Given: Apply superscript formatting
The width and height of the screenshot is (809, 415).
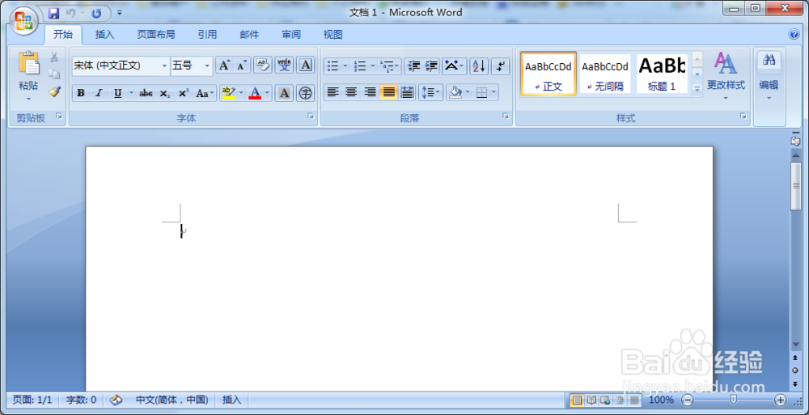Looking at the screenshot, I should pos(183,93).
